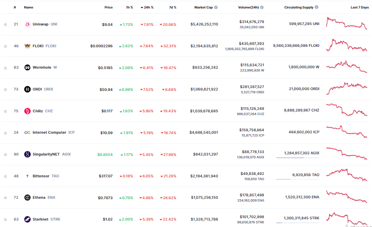The width and height of the screenshot is (372, 227).
Task: Click the Chiliz coin logo
Action: pos(27,111)
